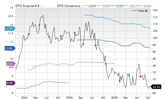Viewport: 166px width, 99px height.
Task: Click the 60 label on right price axis
Action: (x=154, y=93)
